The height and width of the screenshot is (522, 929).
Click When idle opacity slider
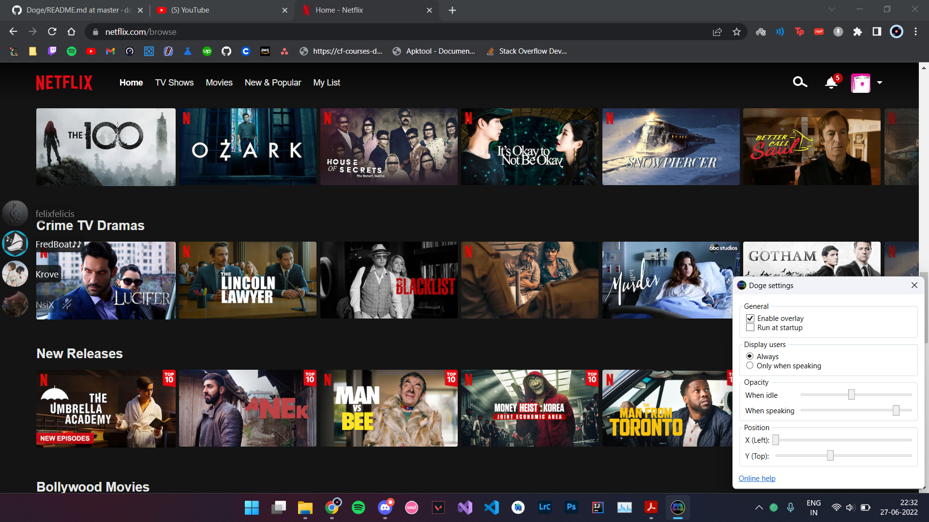coord(851,395)
